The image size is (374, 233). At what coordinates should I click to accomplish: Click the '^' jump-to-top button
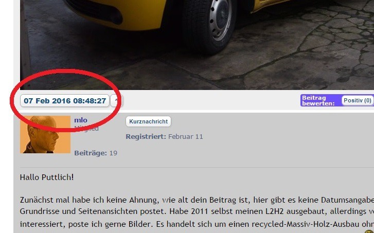116,101
